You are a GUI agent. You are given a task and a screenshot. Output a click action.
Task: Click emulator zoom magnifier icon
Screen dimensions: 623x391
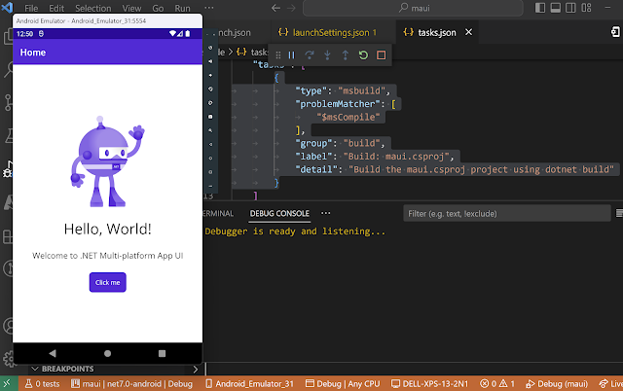(x=210, y=130)
